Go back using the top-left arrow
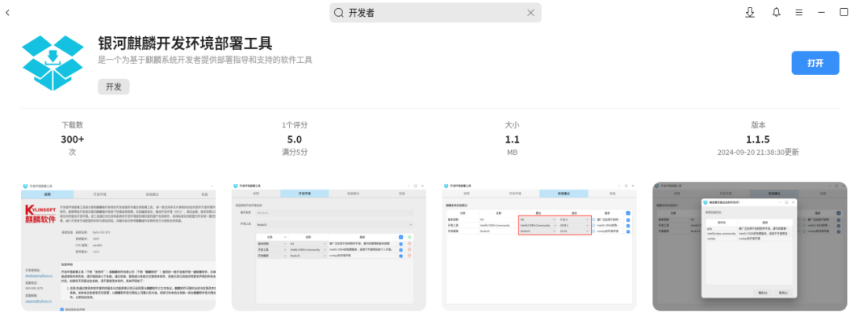Screen dimensions: 859x329 [x=7, y=13]
